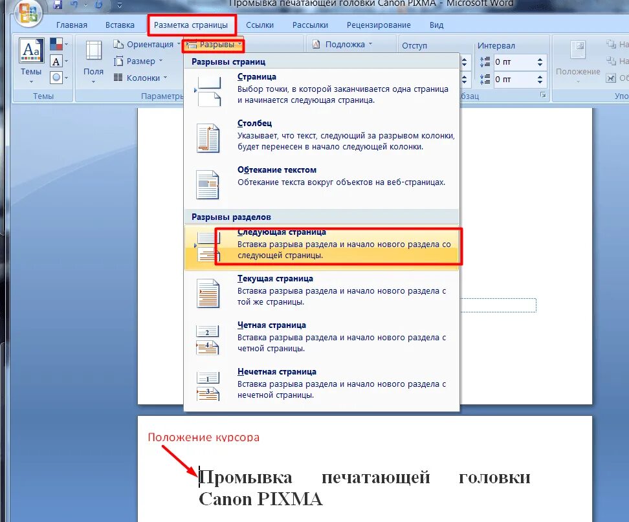The height and width of the screenshot is (522, 629).
Task: Open the Ссылки tab
Action: [x=259, y=25]
